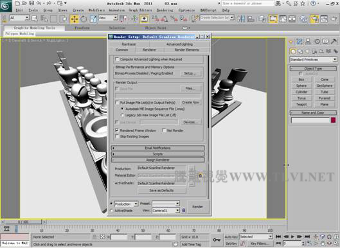340x248 pixels.
Task: Enable the Net Render checkbox
Action: pyautogui.click(x=164, y=130)
